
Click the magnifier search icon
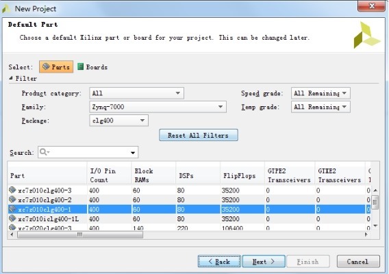click(x=44, y=151)
